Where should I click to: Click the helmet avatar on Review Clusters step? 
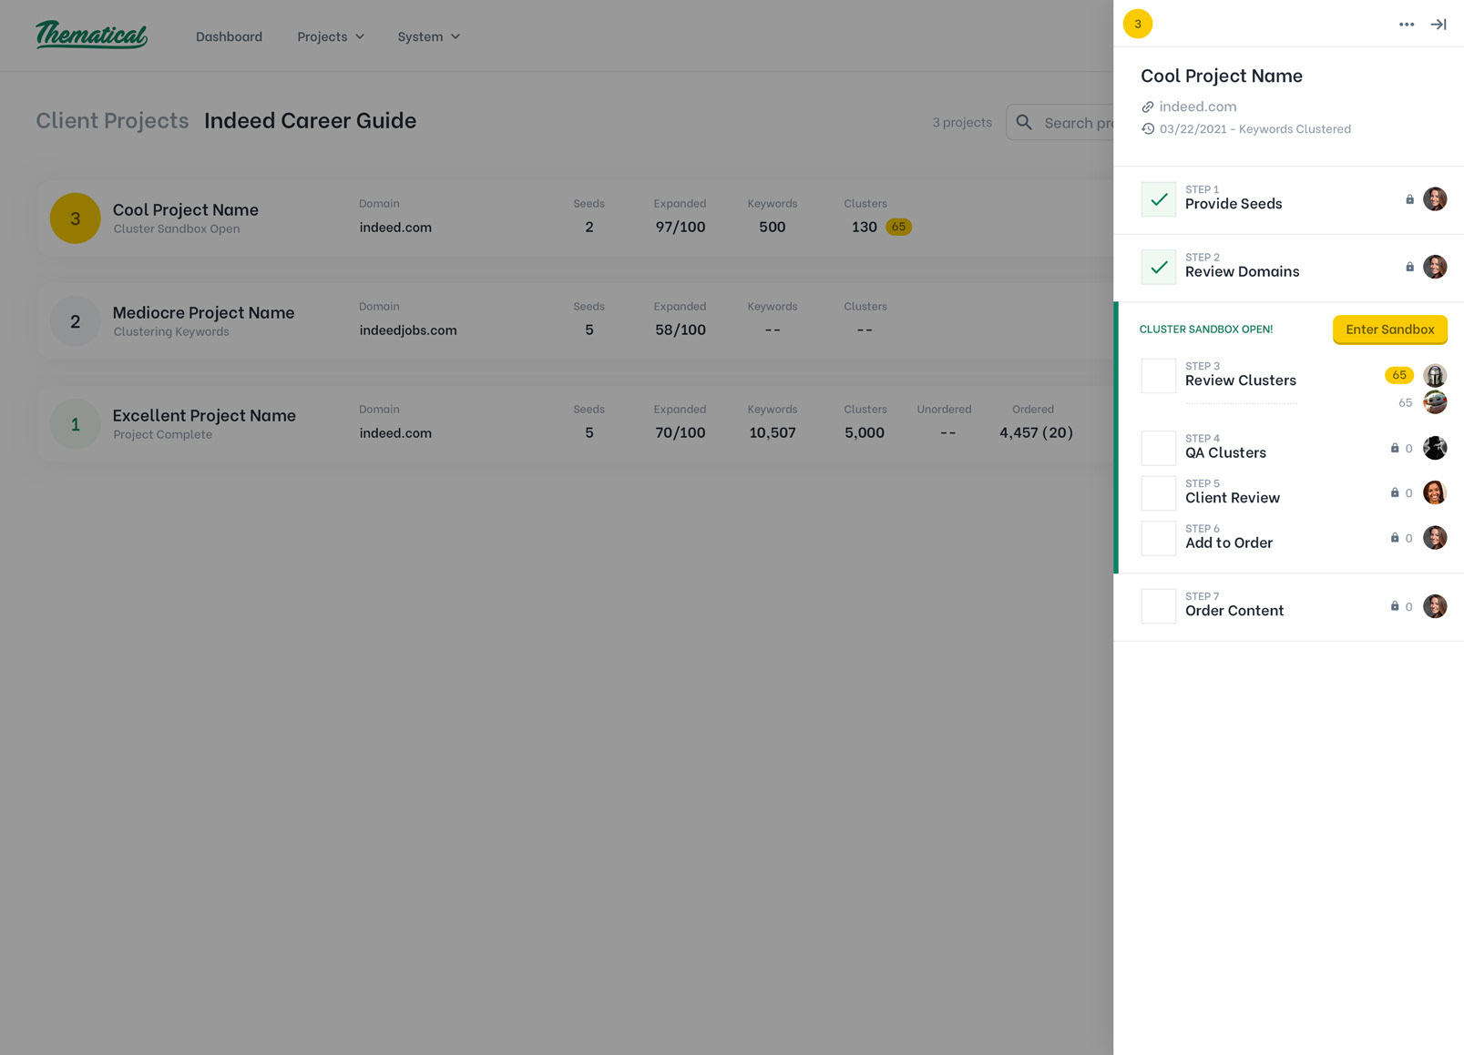coord(1435,375)
